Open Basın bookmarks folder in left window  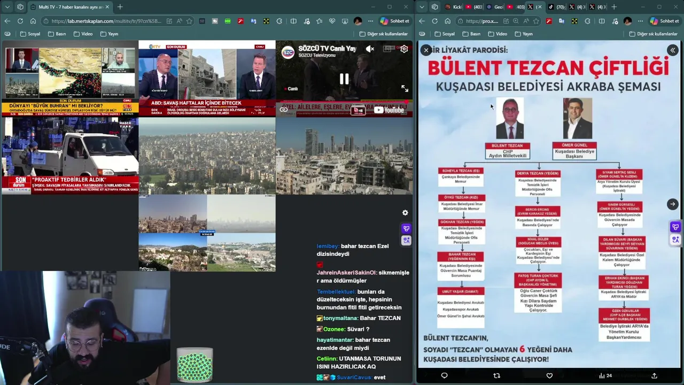(57, 34)
